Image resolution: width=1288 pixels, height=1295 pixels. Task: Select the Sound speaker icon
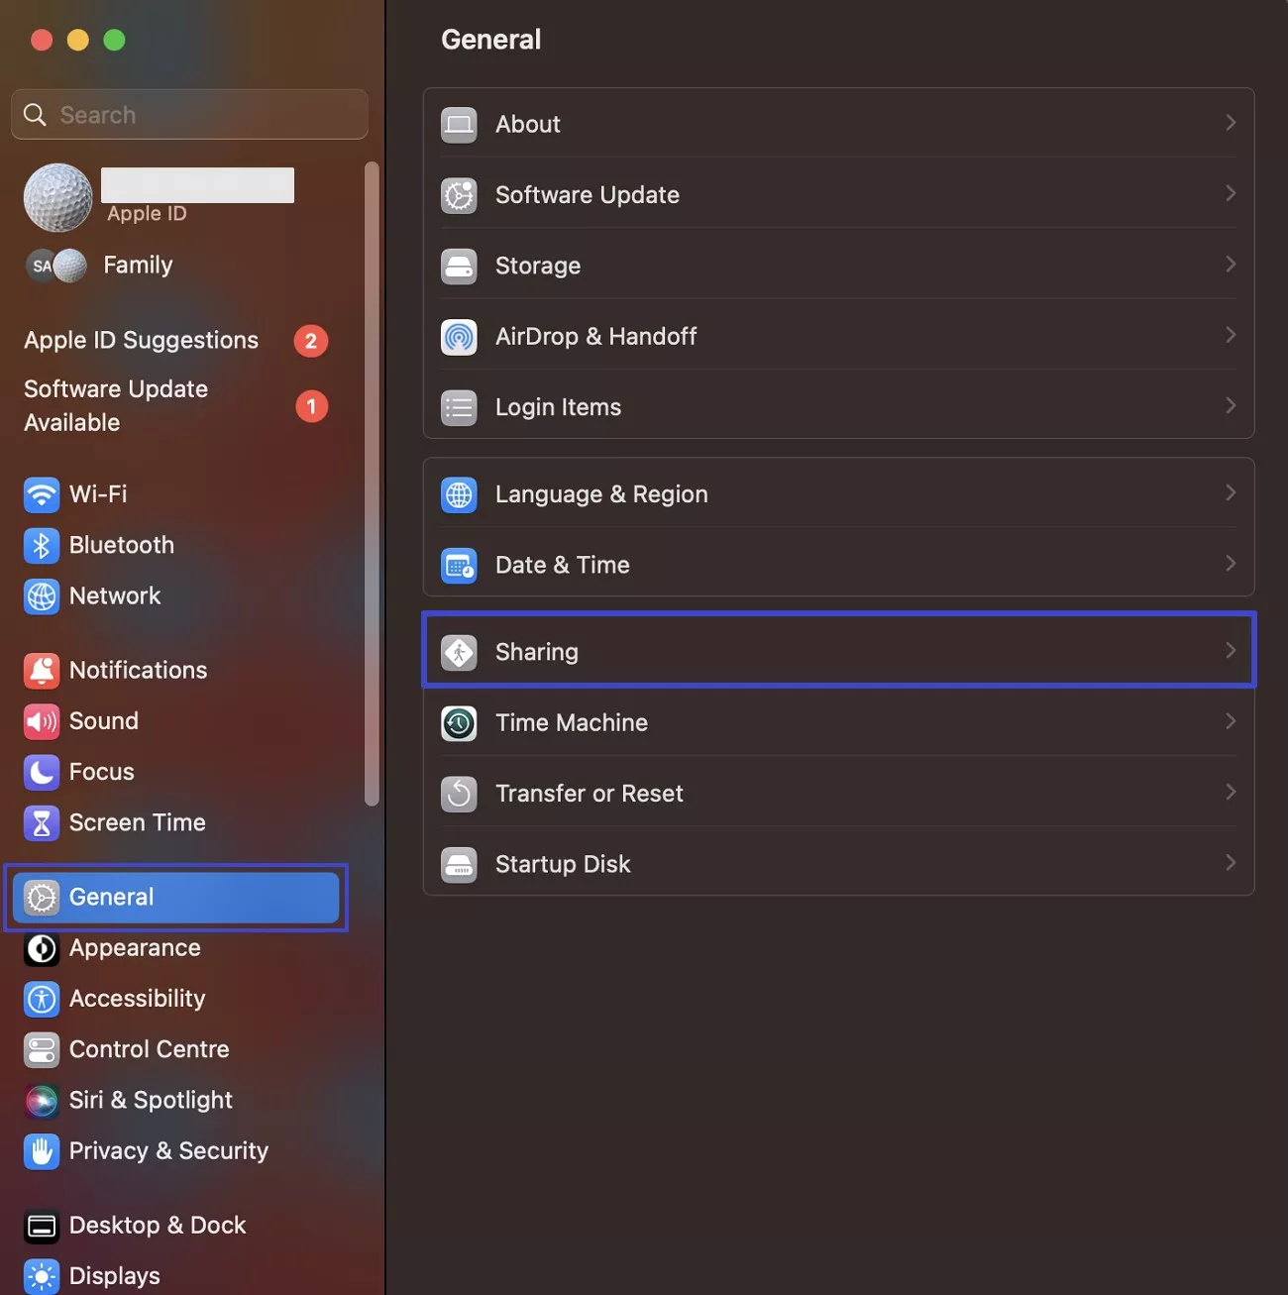point(41,721)
